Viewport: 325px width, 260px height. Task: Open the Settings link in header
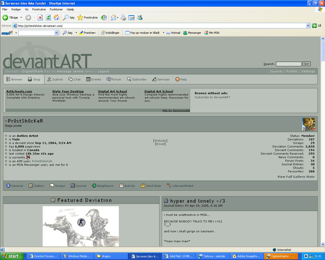pos(308,71)
